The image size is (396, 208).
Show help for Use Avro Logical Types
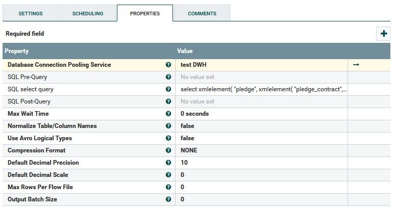(x=168, y=138)
